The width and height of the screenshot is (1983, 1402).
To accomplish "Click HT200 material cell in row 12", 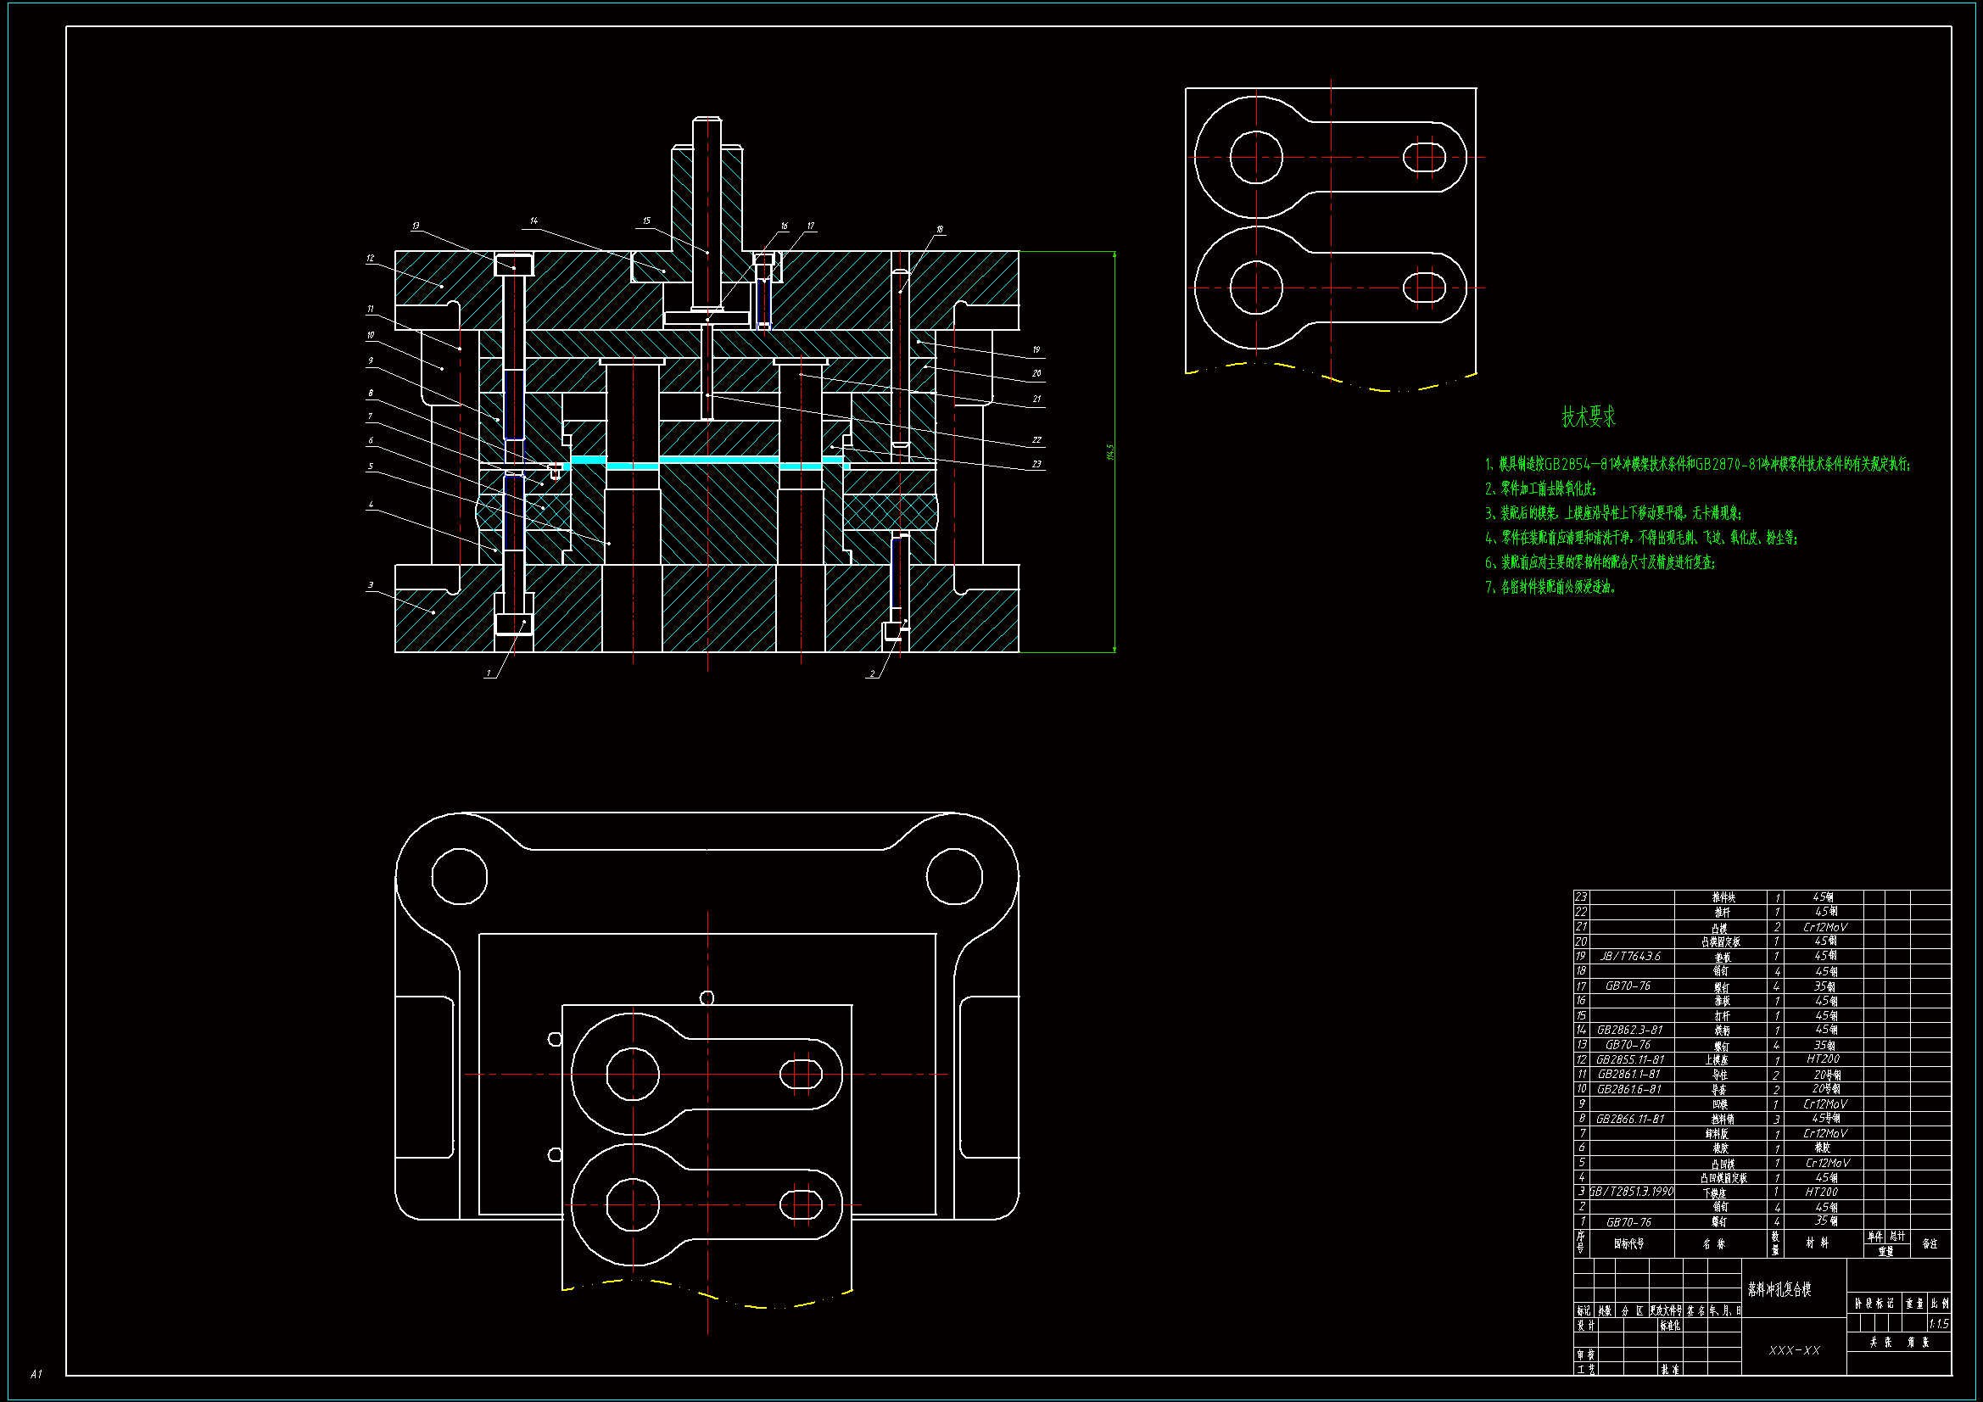I will pyautogui.click(x=1823, y=1059).
